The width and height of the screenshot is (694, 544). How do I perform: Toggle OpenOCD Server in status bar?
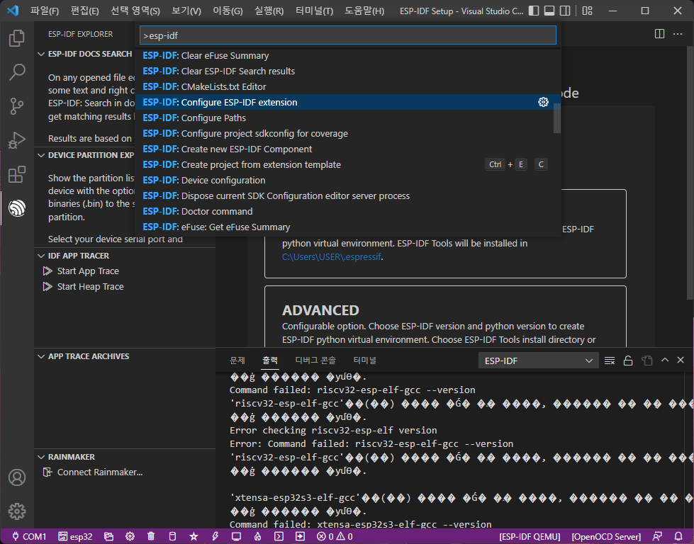606,536
